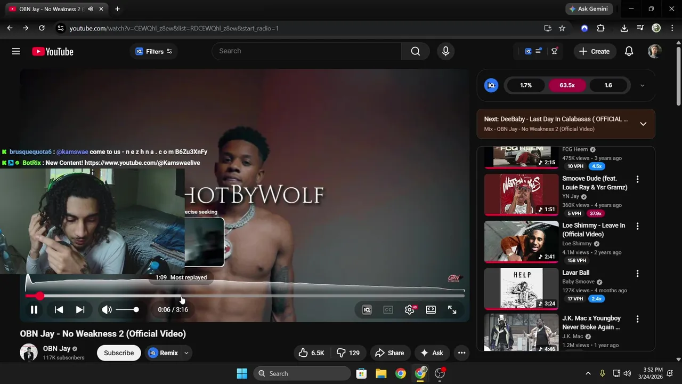
Task: Open the notifications bell
Action: click(629, 51)
